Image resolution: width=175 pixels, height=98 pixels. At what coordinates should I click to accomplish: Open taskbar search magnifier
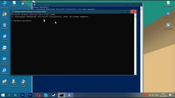click(9, 95)
